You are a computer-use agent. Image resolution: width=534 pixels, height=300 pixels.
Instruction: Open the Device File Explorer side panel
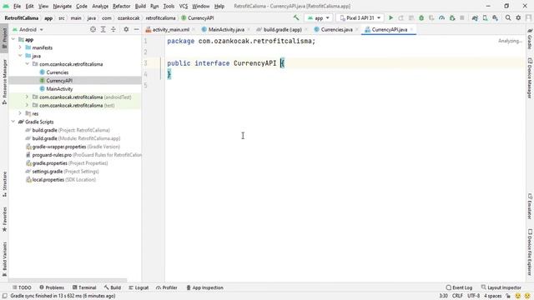[x=530, y=252]
